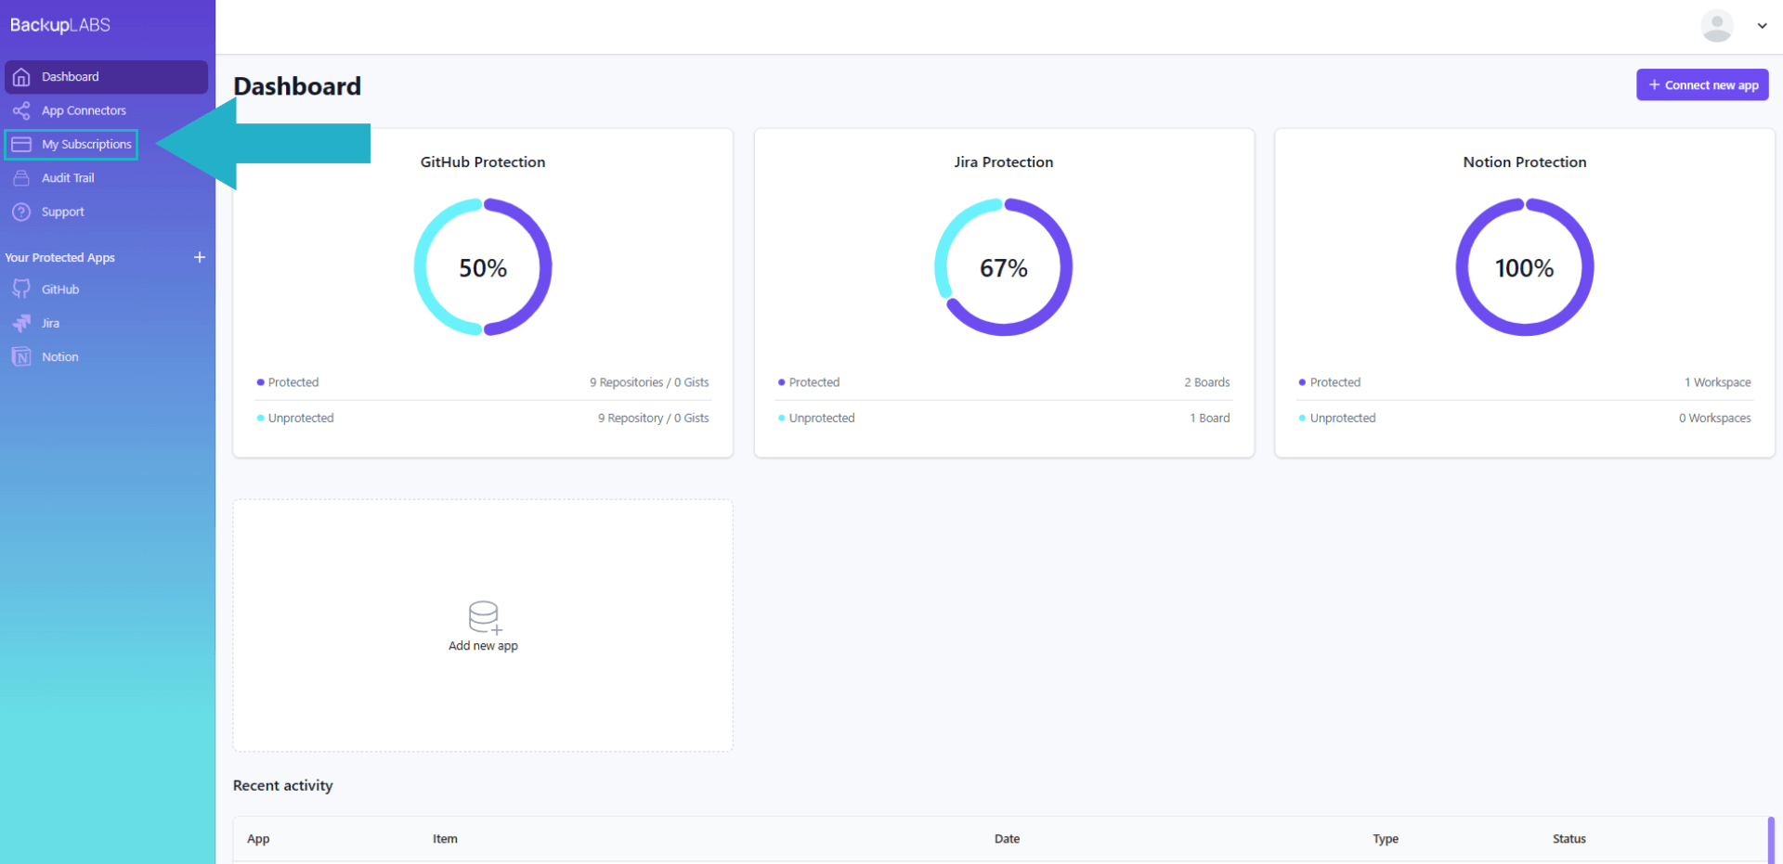Viewport: 1783px width, 864px height.
Task: Click the Recent activity heading
Action: (283, 785)
